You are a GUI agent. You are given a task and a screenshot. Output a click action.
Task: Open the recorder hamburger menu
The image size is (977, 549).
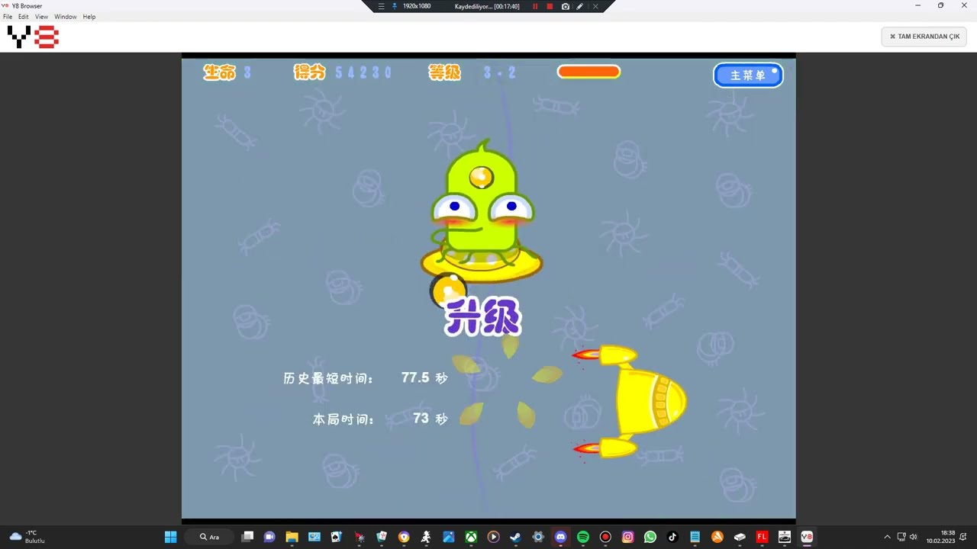(x=382, y=6)
